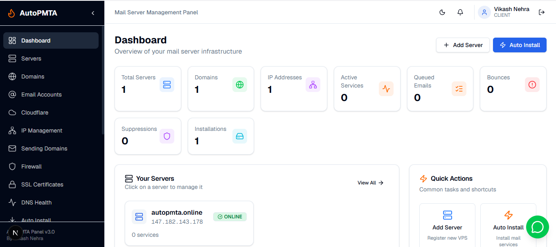Toggle dark mode with the moon icon

[x=442, y=12]
